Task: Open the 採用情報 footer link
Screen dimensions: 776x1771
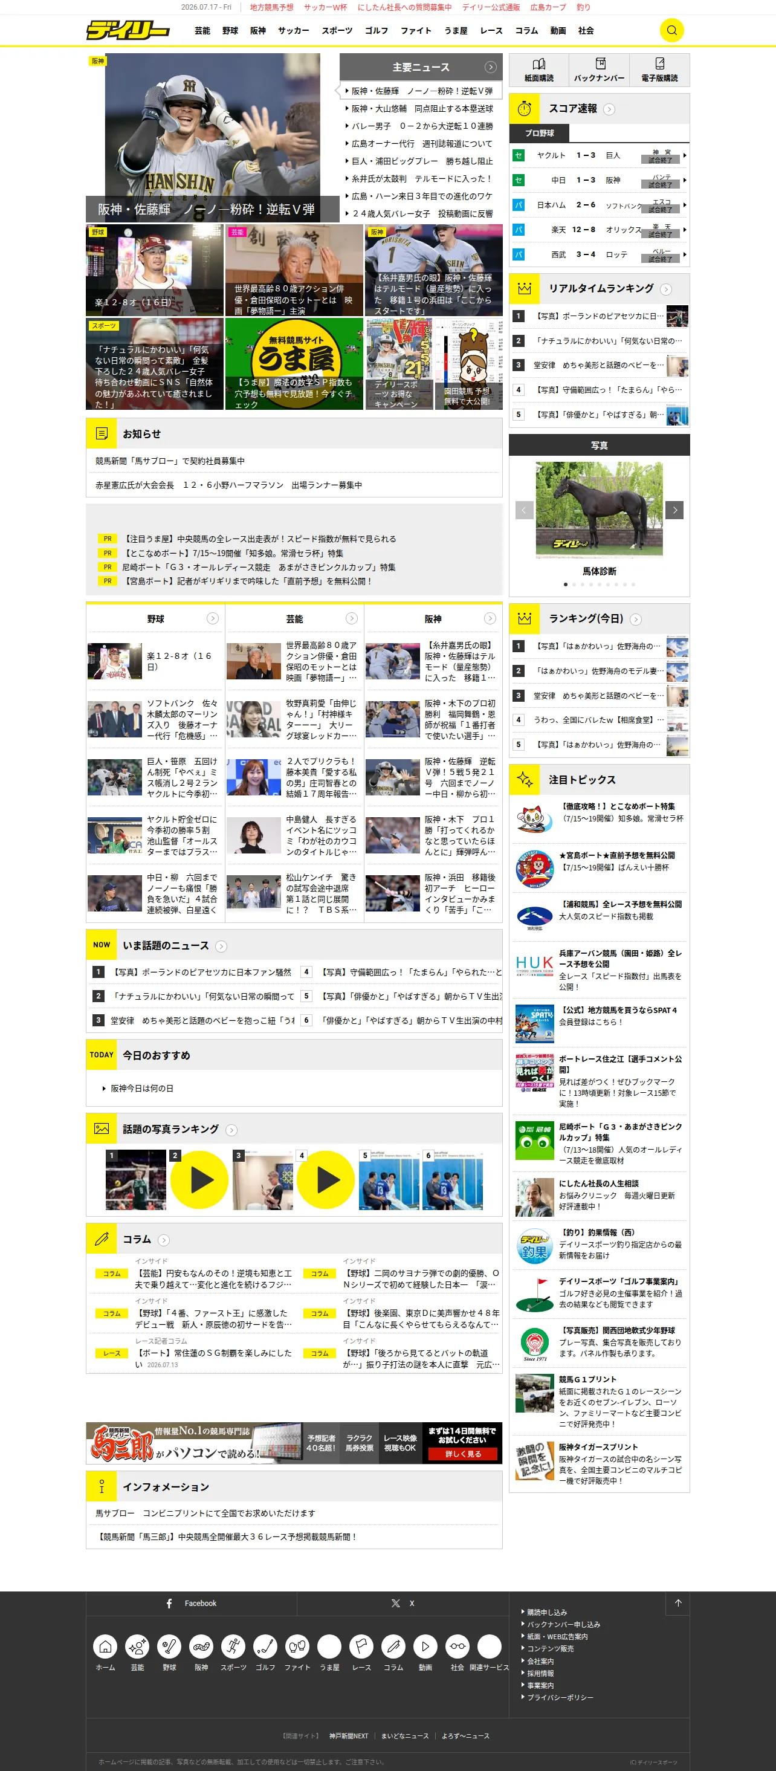Action: tap(540, 1673)
